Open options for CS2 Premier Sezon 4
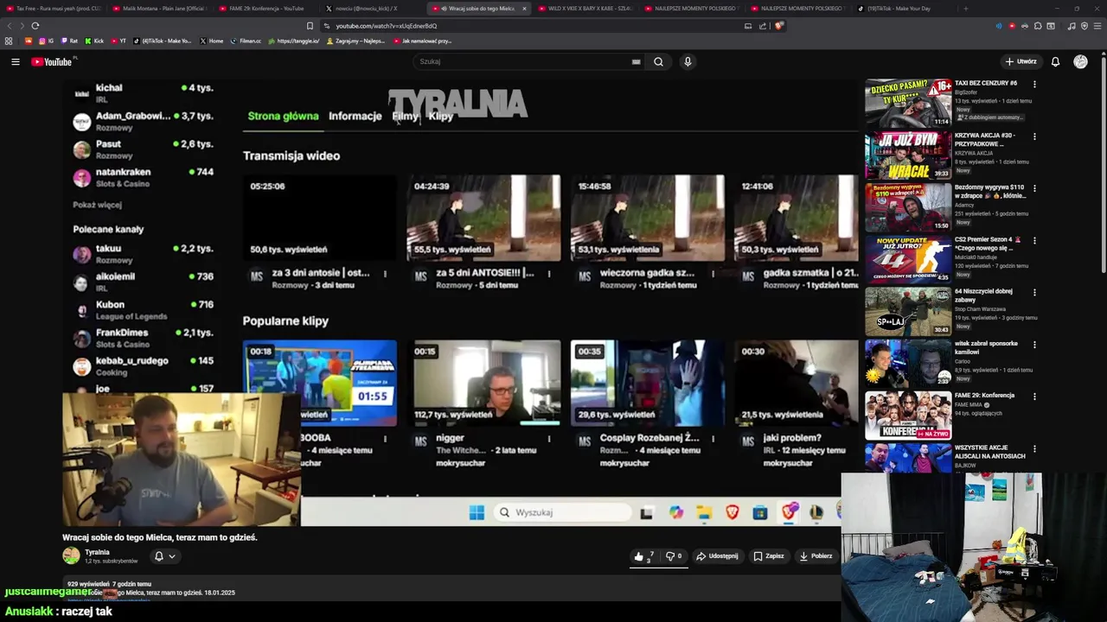The height and width of the screenshot is (622, 1107). [1034, 240]
